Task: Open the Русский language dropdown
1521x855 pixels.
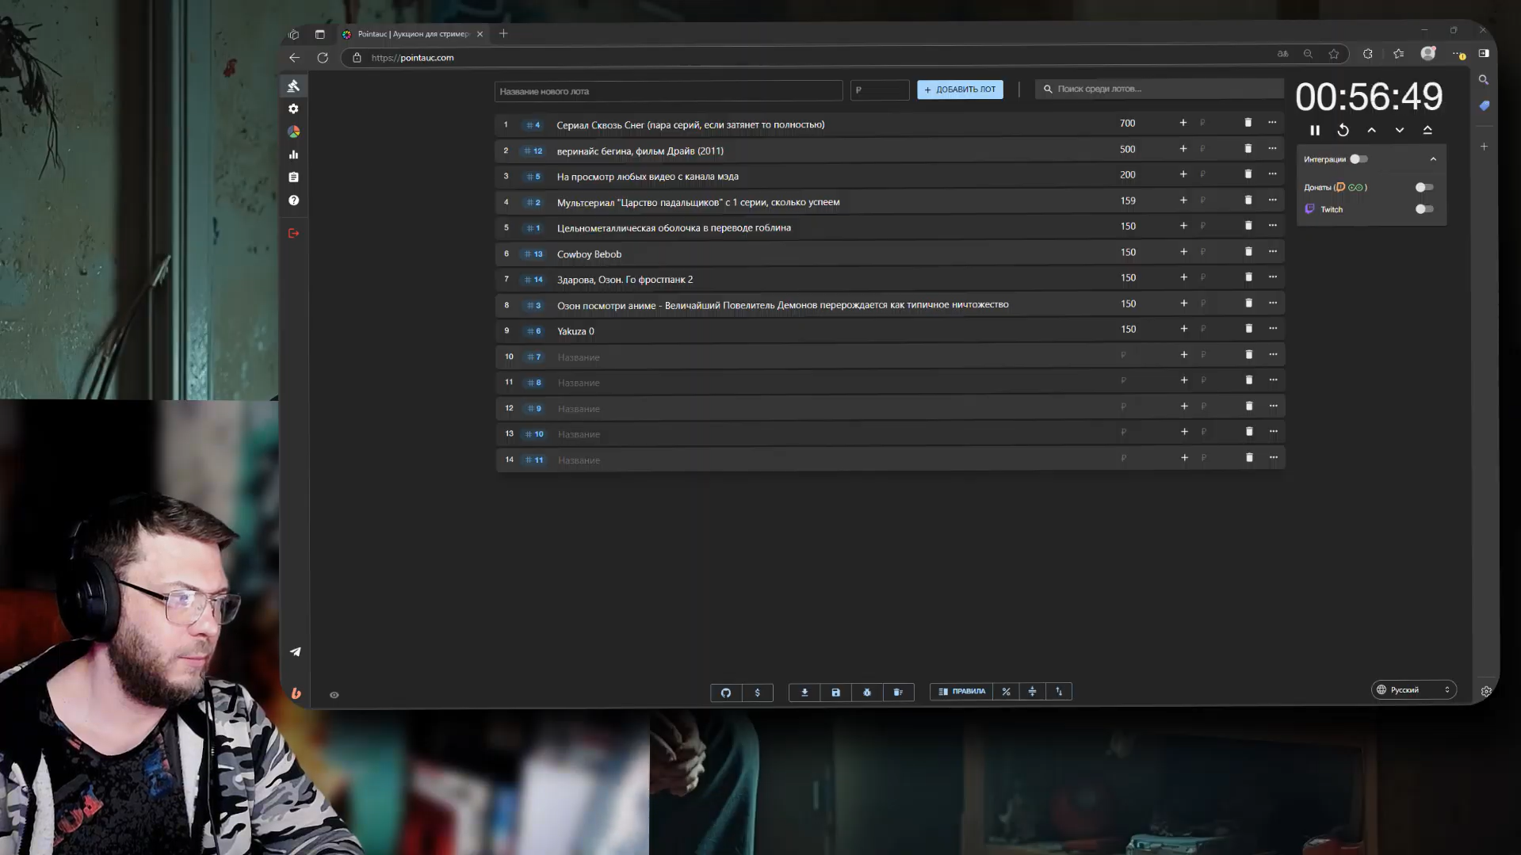Action: click(1413, 690)
